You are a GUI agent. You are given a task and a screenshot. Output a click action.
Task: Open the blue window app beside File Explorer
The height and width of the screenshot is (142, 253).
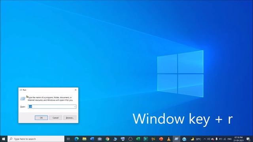pyautogui.click(x=92, y=139)
